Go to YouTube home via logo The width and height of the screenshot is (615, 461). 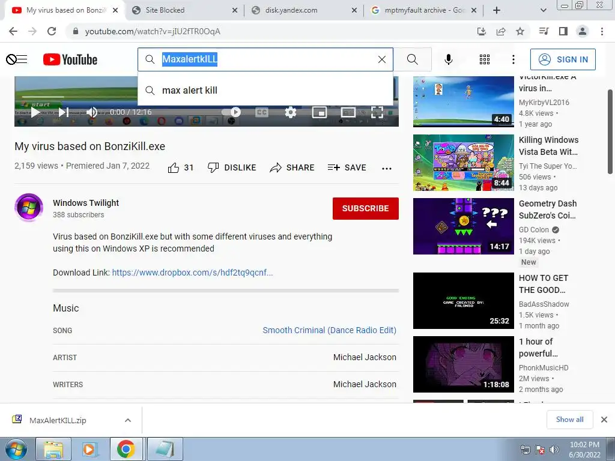tap(70, 59)
